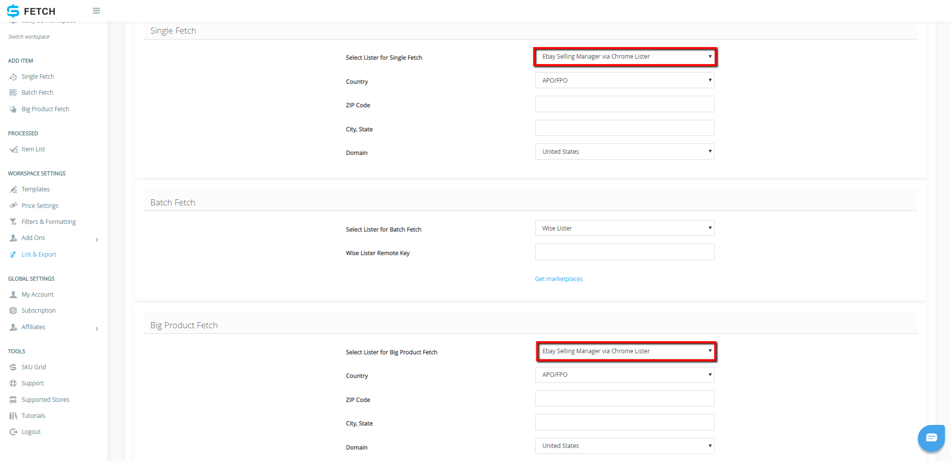Viewport: 951px width, 461px height.
Task: Click the Supported Stores icon
Action: [x=14, y=400]
